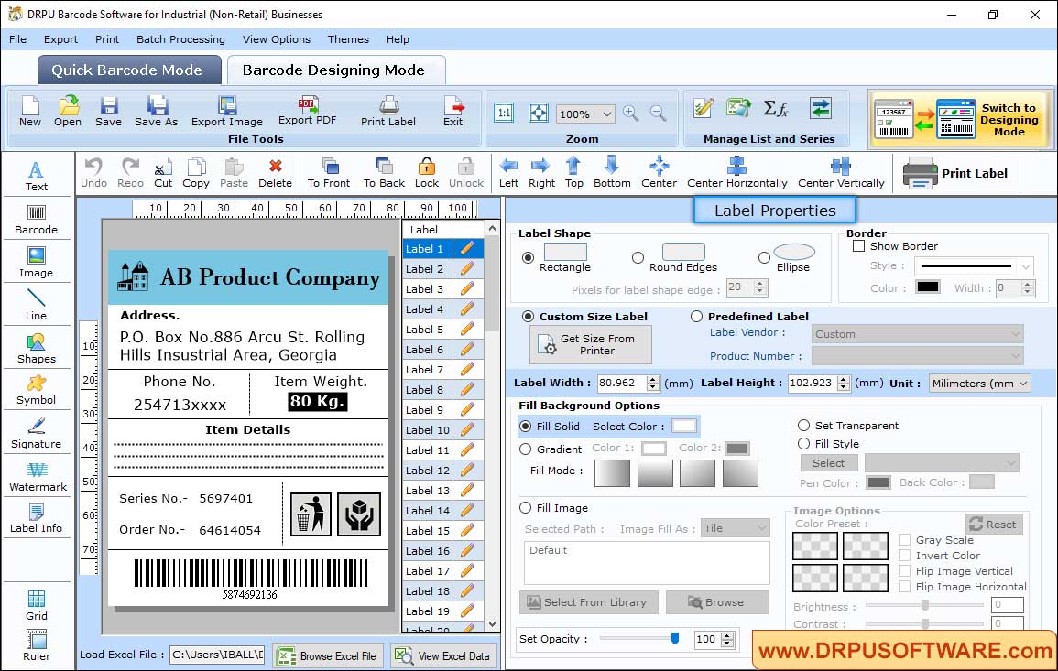1058x671 pixels.
Task: Open an existing file
Action: 68,112
